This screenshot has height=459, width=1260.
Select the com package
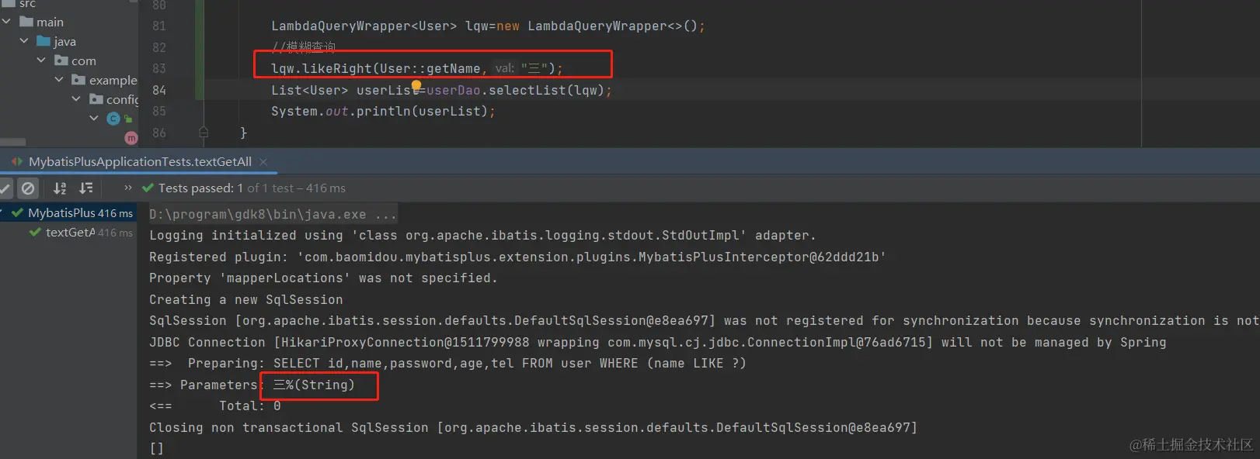pyautogui.click(x=75, y=60)
